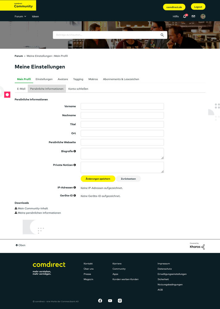The image size is (220, 309).
Task: Click the IP-Adressen info icon
Action: click(x=75, y=188)
